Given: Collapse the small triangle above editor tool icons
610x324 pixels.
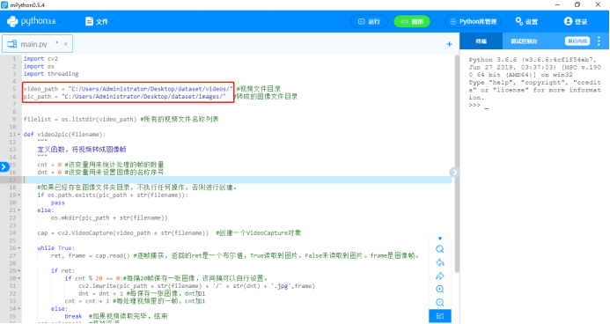Looking at the screenshot, I should [440, 239].
